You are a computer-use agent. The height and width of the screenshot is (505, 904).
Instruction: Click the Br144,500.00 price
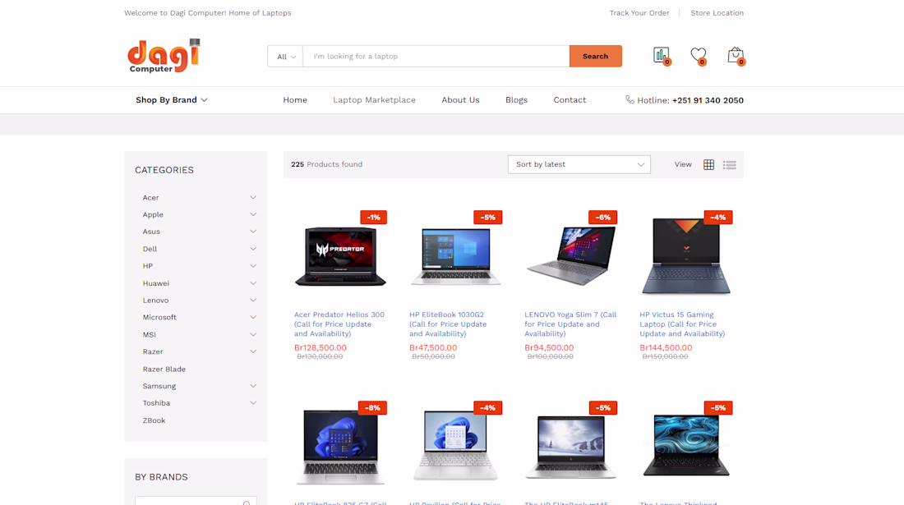click(x=666, y=348)
